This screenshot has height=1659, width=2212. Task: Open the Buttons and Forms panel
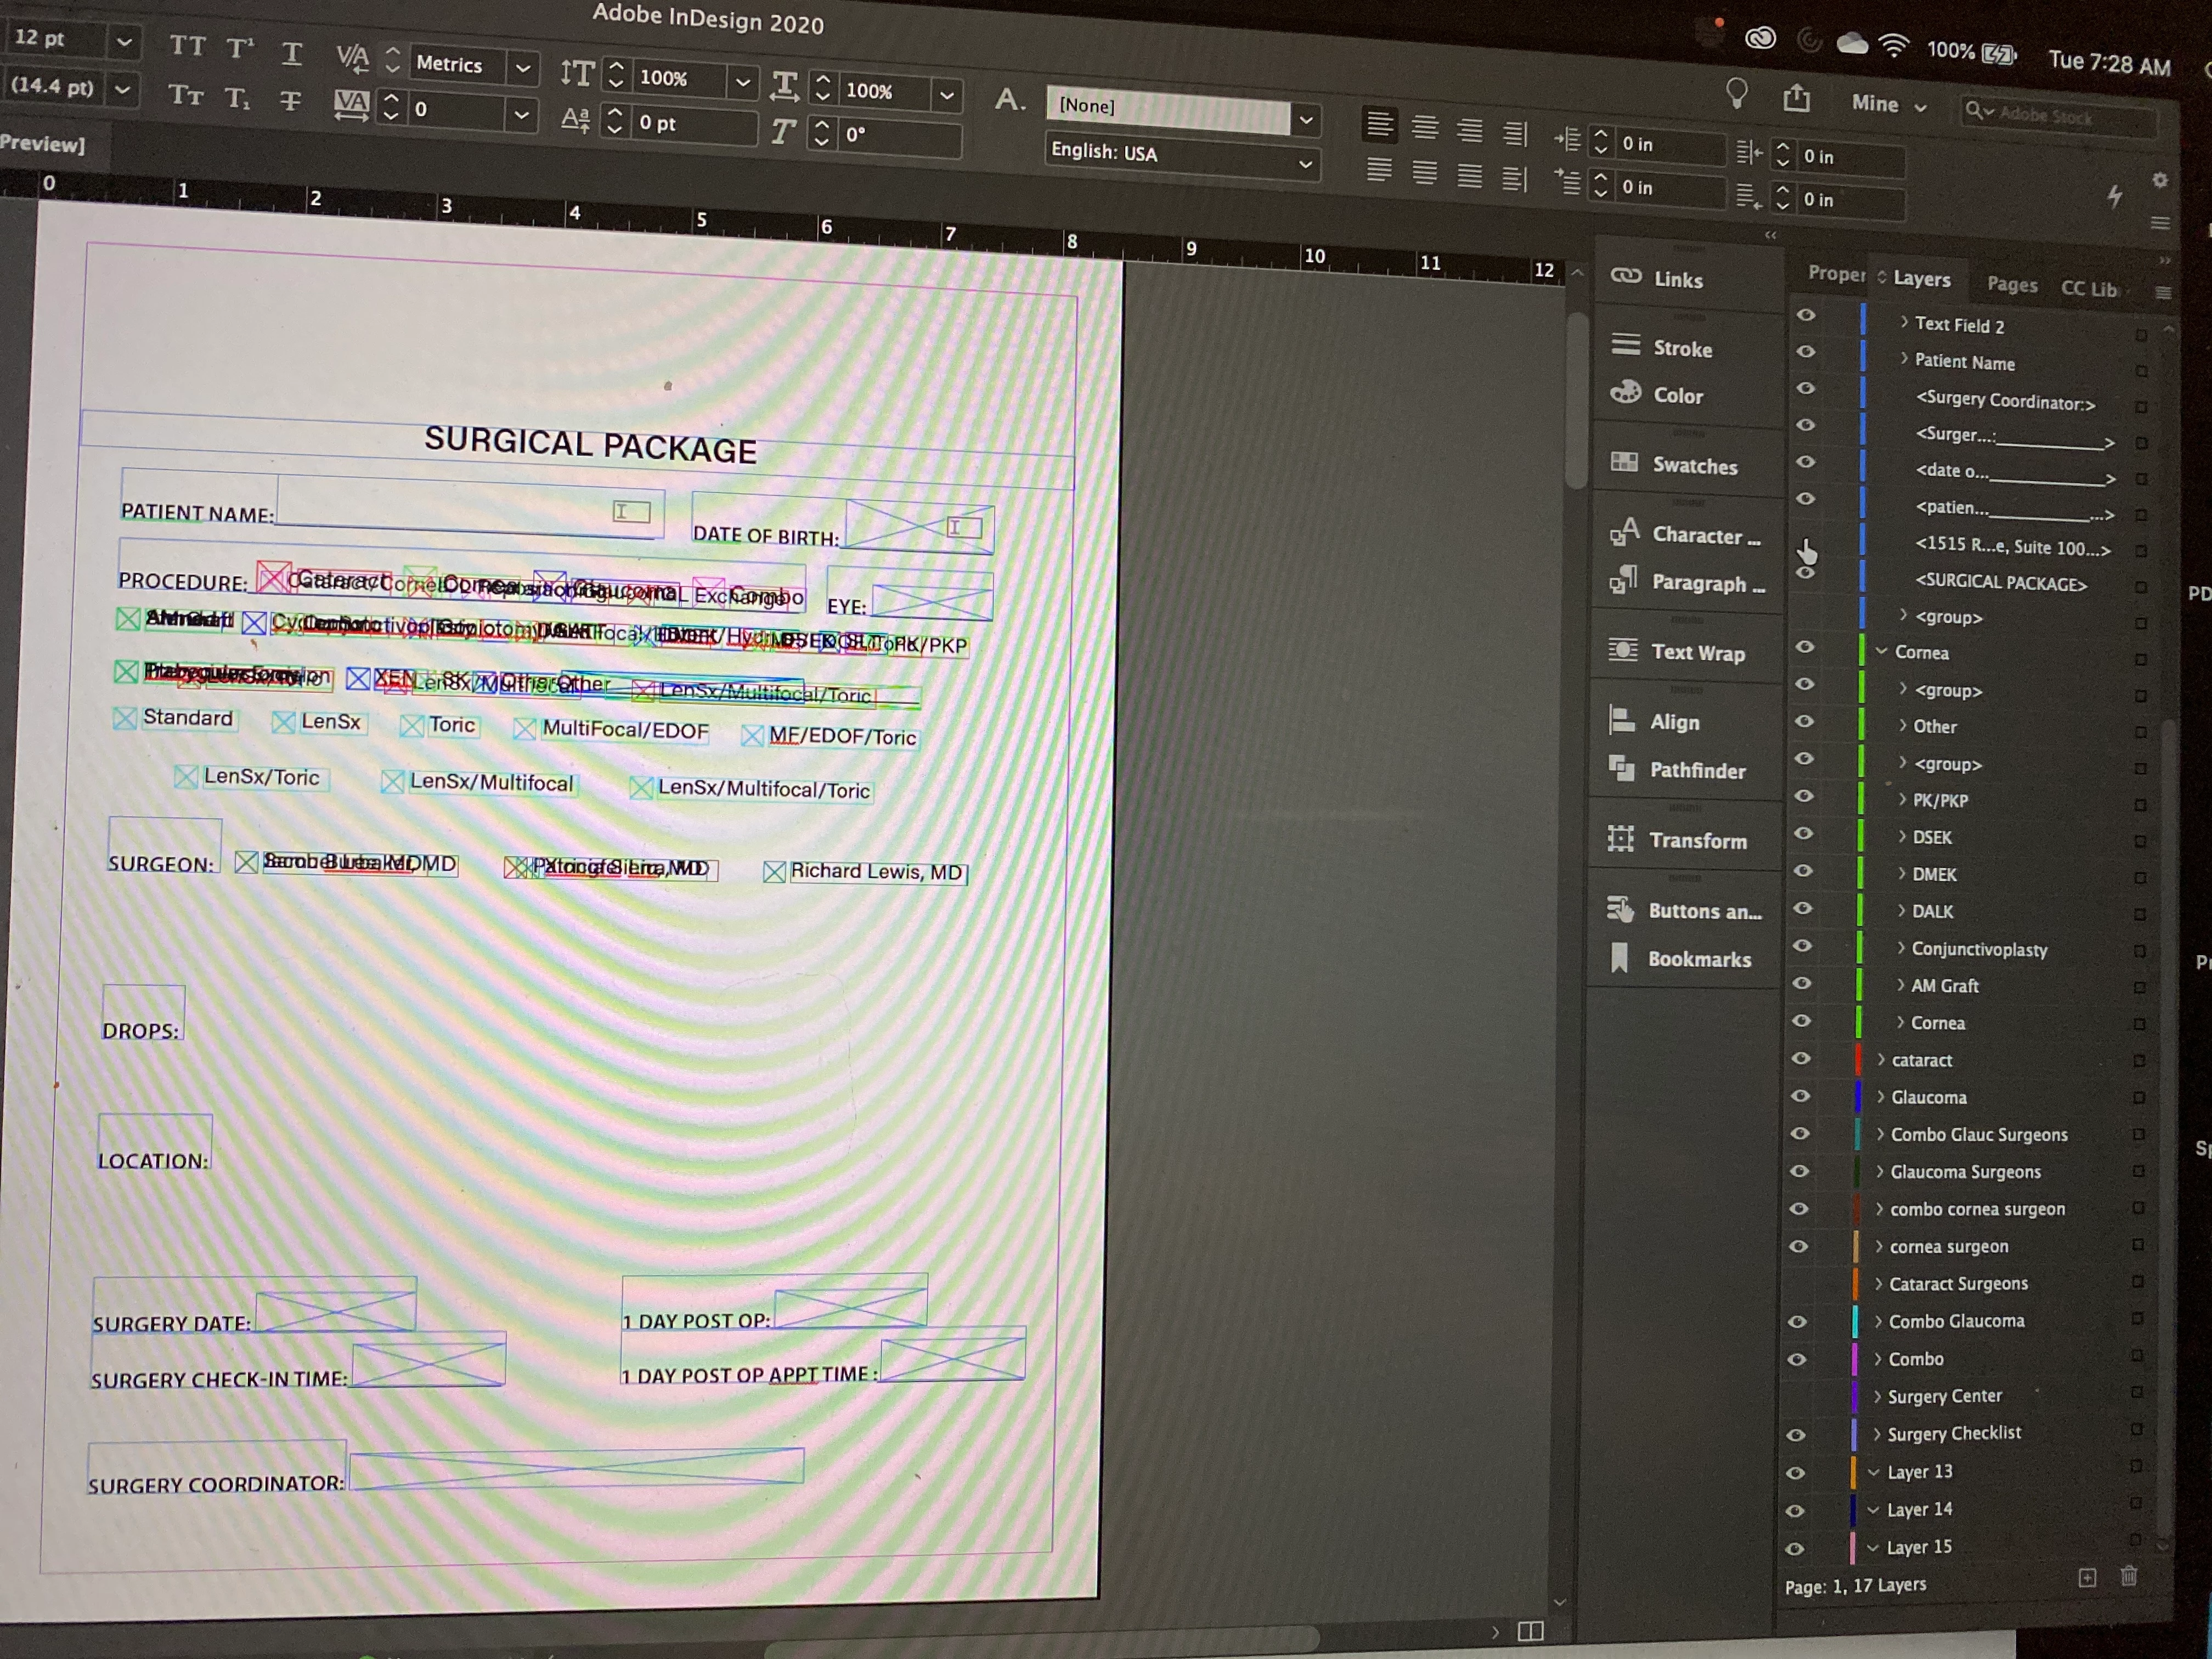coord(1703,911)
